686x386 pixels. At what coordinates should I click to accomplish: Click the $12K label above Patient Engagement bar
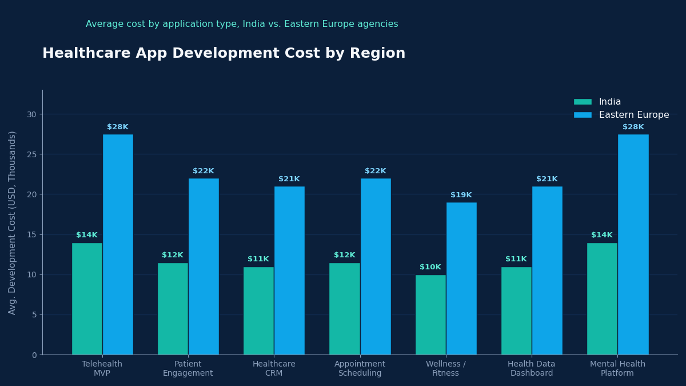pos(173,255)
